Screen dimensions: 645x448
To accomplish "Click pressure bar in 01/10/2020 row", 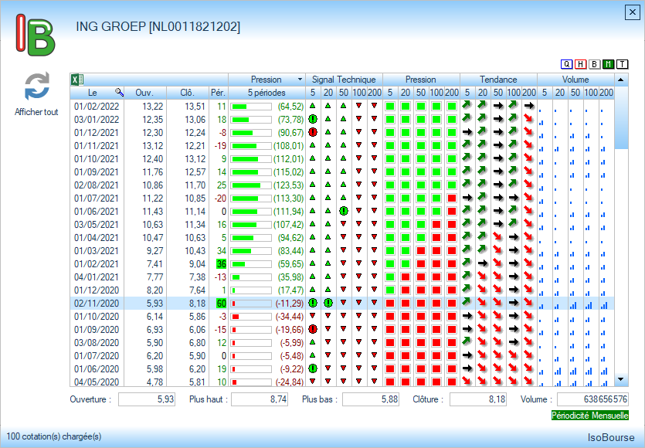I will [x=251, y=317].
